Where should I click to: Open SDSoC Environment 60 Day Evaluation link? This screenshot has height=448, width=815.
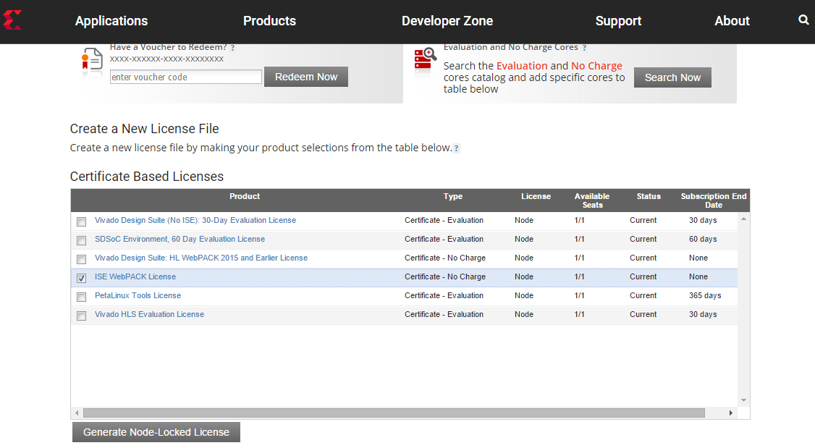(180, 239)
